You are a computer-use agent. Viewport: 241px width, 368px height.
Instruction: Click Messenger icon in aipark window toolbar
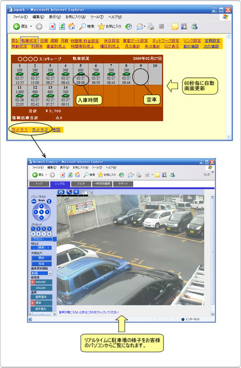coord(194,26)
